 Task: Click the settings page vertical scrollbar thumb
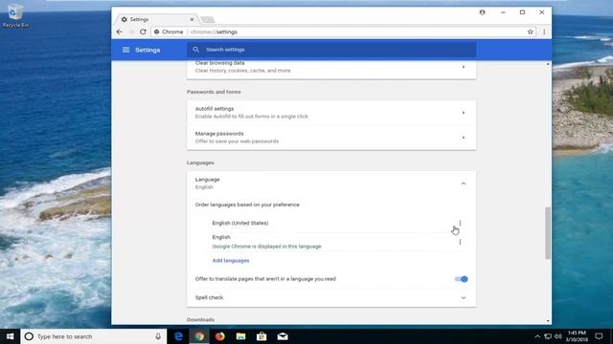[x=548, y=233]
